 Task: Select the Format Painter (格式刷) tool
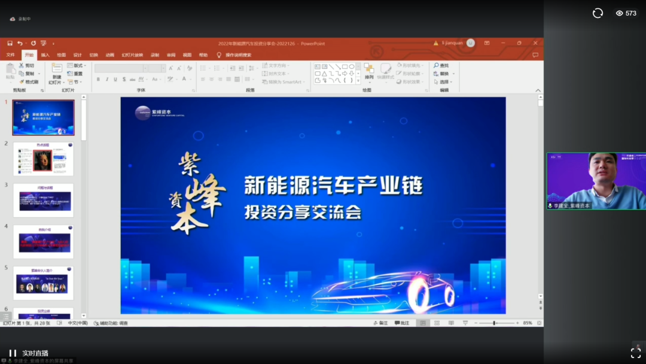coord(29,82)
